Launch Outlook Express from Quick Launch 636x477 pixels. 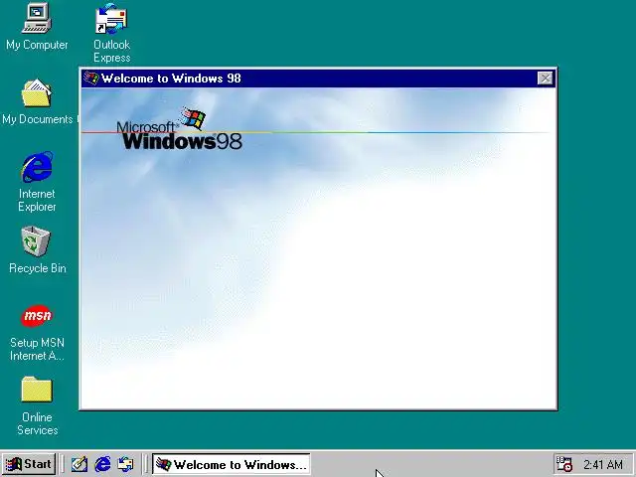click(125, 464)
